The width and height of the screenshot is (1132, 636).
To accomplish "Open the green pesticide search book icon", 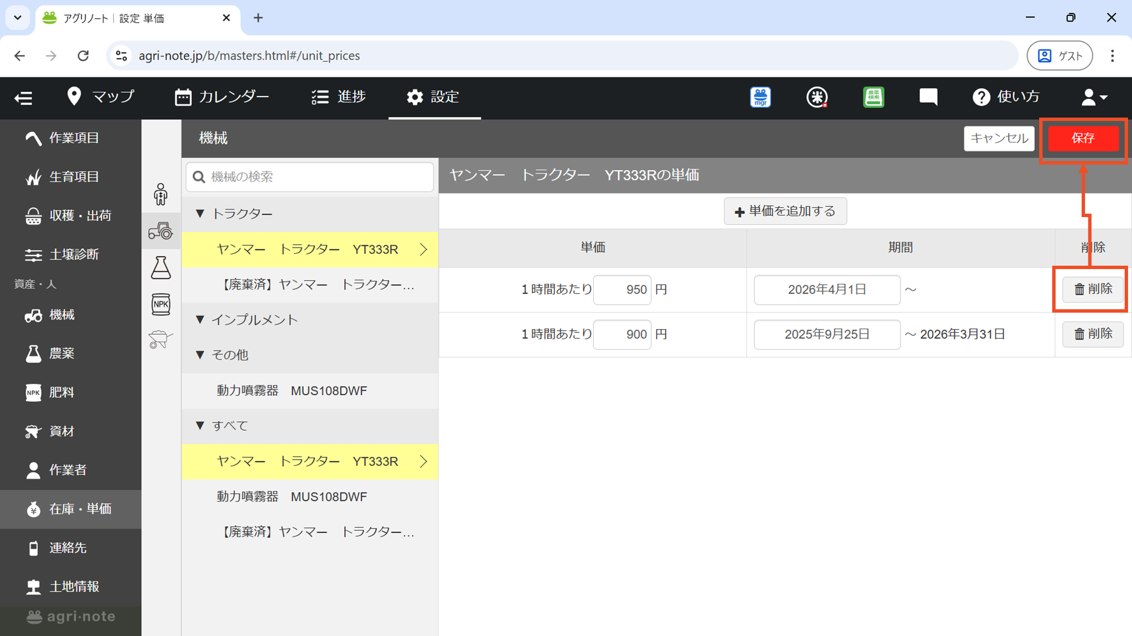I will [873, 97].
